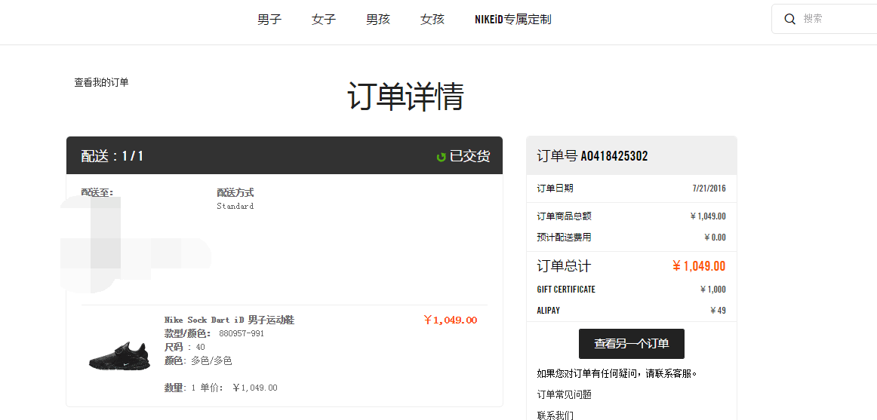Screen dimensions: 877x420
Task: Click the 已交货 status text
Action: (469, 156)
